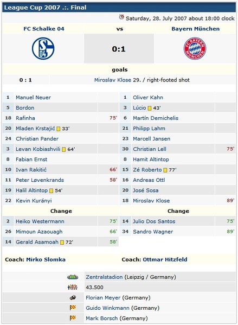Click Lúcio's yellow card icon
Viewport: 238px width, 325px height.
tap(150, 108)
